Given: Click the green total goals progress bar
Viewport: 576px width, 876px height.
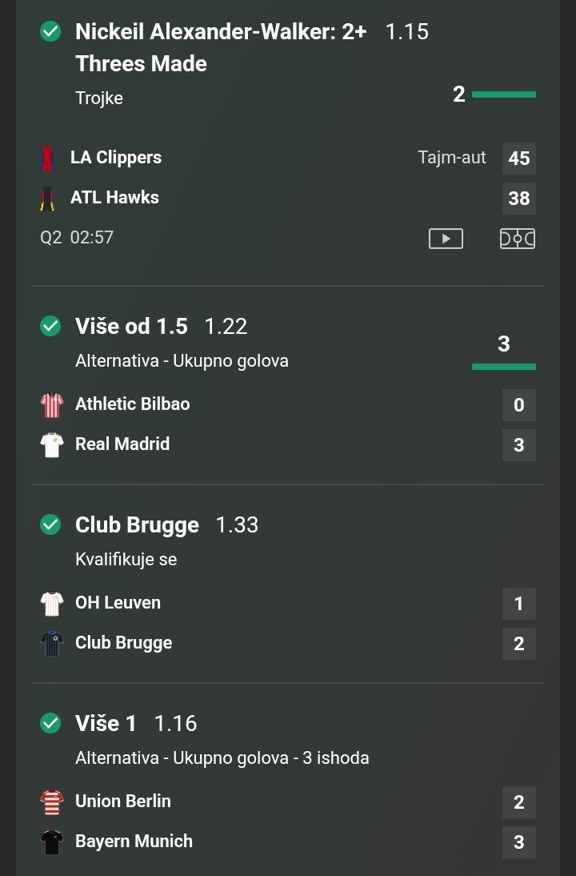Looking at the screenshot, I should [503, 367].
